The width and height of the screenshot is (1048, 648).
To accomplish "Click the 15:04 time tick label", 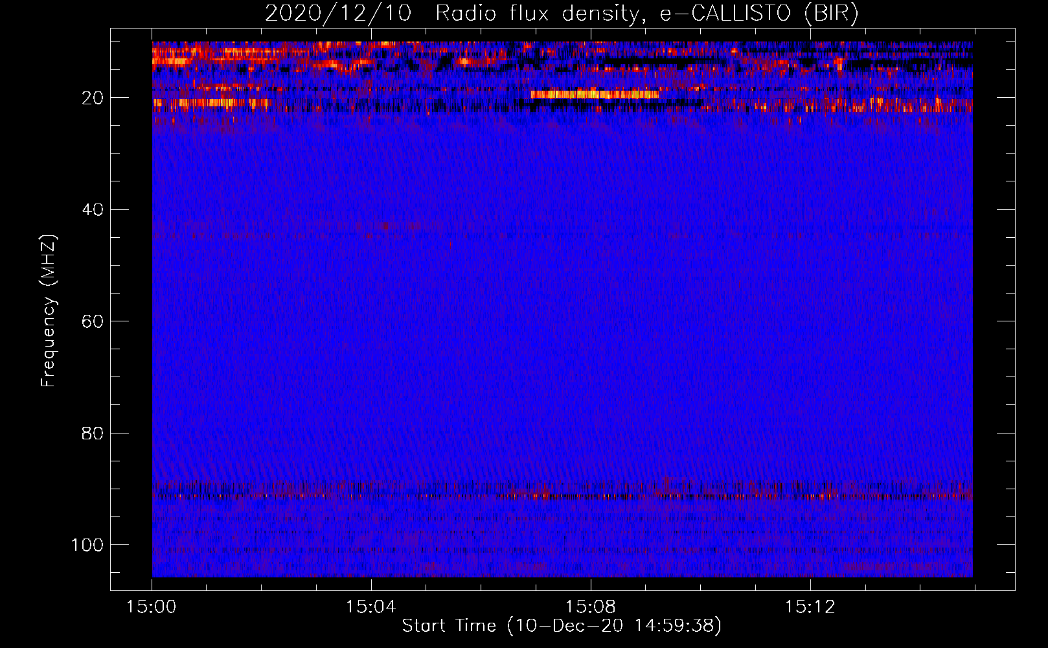I will (371, 607).
